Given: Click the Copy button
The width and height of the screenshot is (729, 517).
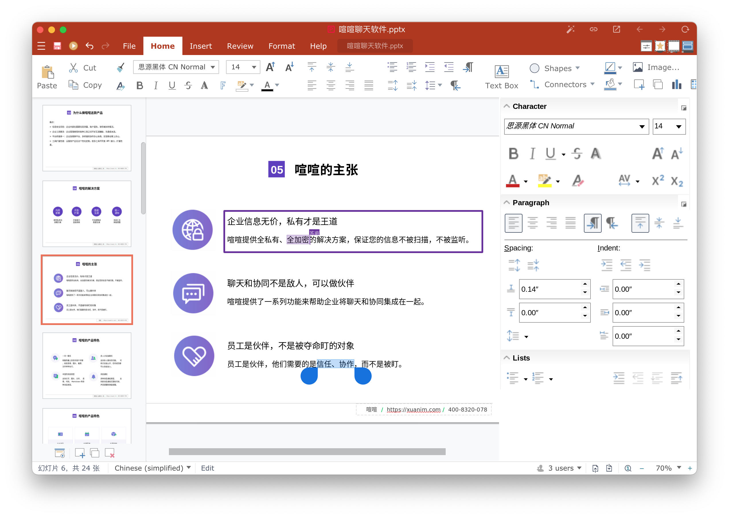Looking at the screenshot, I should click(x=85, y=85).
